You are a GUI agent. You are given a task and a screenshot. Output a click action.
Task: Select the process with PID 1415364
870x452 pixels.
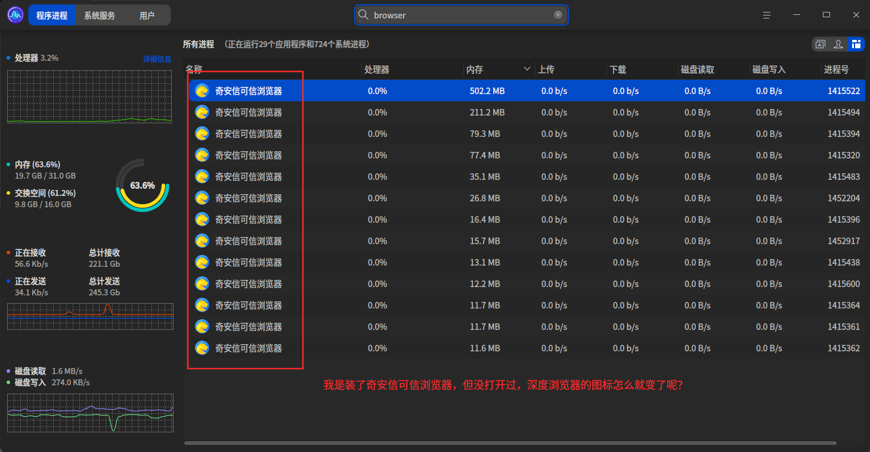tap(524, 305)
